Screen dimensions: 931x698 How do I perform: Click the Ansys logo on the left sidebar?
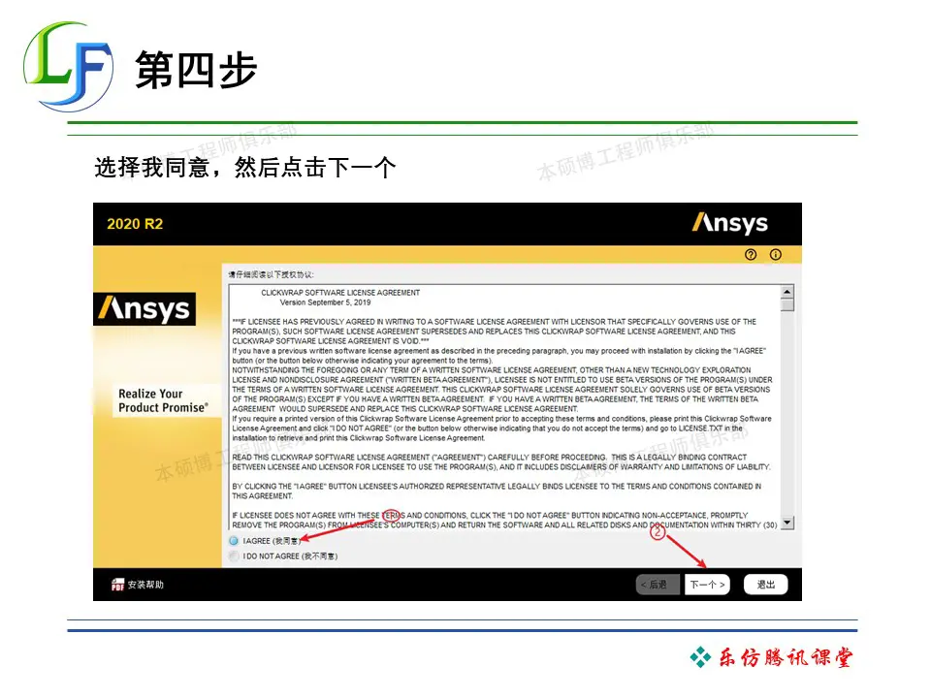[144, 308]
